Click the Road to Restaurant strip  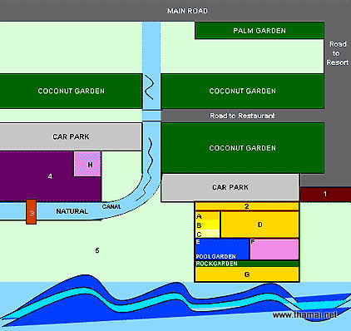click(242, 116)
